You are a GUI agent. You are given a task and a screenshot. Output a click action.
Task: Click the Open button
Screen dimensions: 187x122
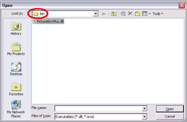170,109
